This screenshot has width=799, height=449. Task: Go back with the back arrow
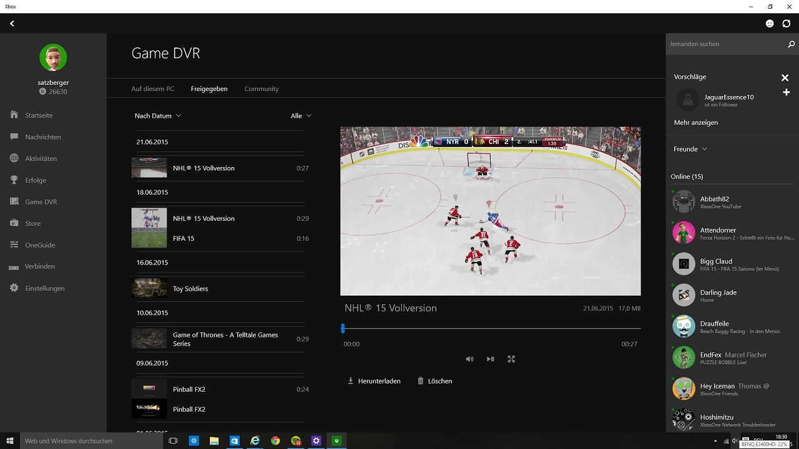click(x=12, y=23)
